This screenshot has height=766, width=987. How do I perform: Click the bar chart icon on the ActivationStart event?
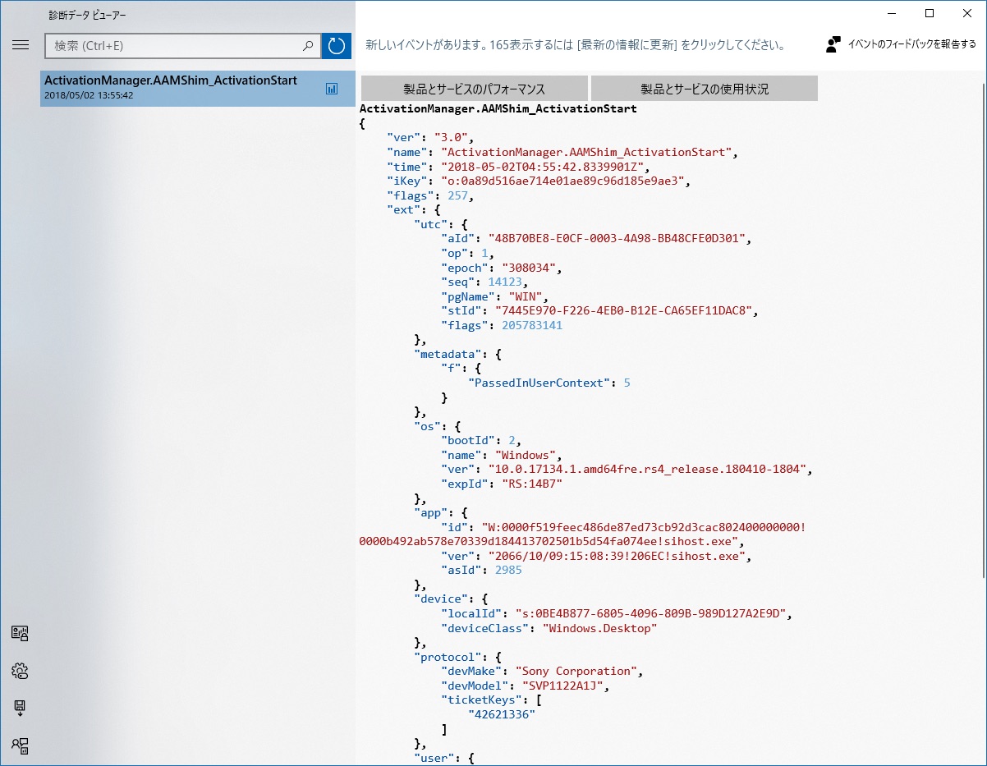click(x=332, y=89)
